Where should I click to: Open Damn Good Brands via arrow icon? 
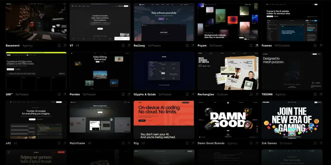coord(257,143)
